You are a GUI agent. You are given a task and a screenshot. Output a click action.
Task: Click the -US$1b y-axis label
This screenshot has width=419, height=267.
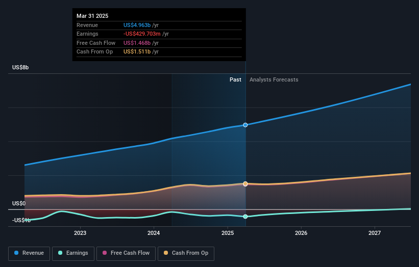pyautogui.click(x=21, y=220)
